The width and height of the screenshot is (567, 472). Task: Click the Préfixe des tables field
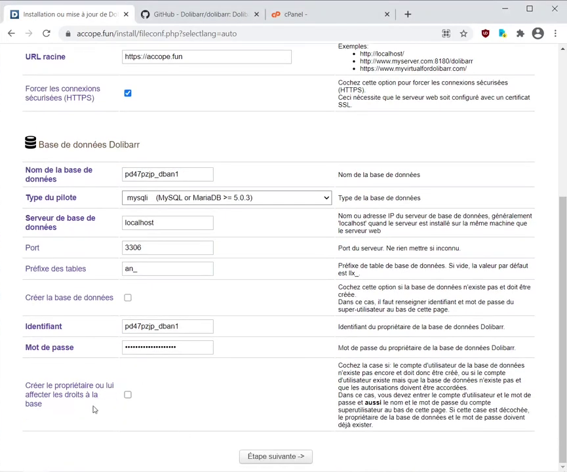click(167, 269)
